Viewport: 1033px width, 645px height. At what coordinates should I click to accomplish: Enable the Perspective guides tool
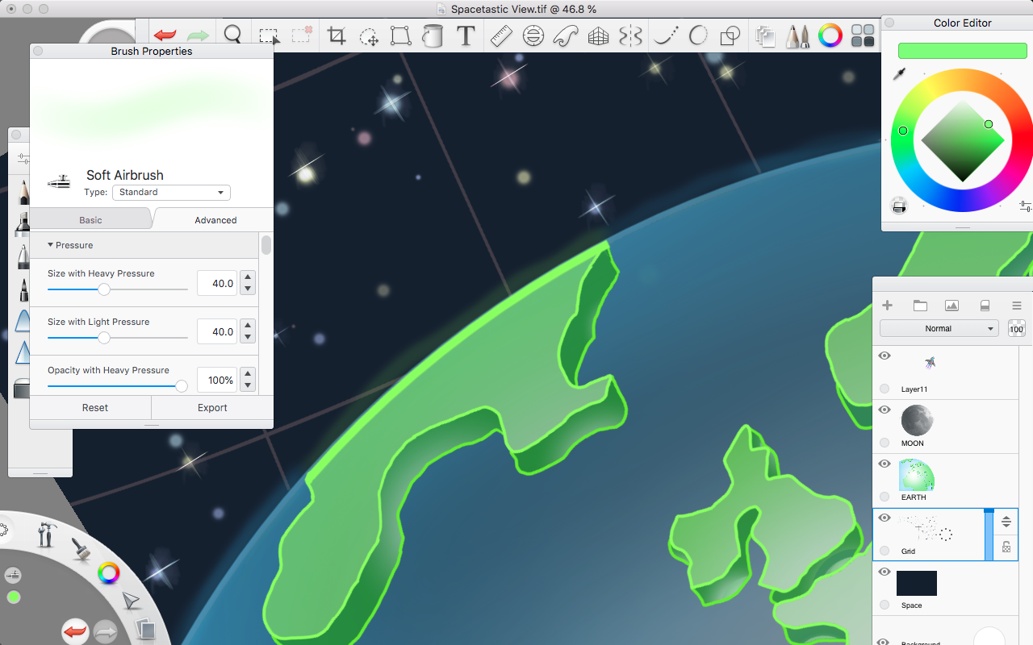[598, 36]
